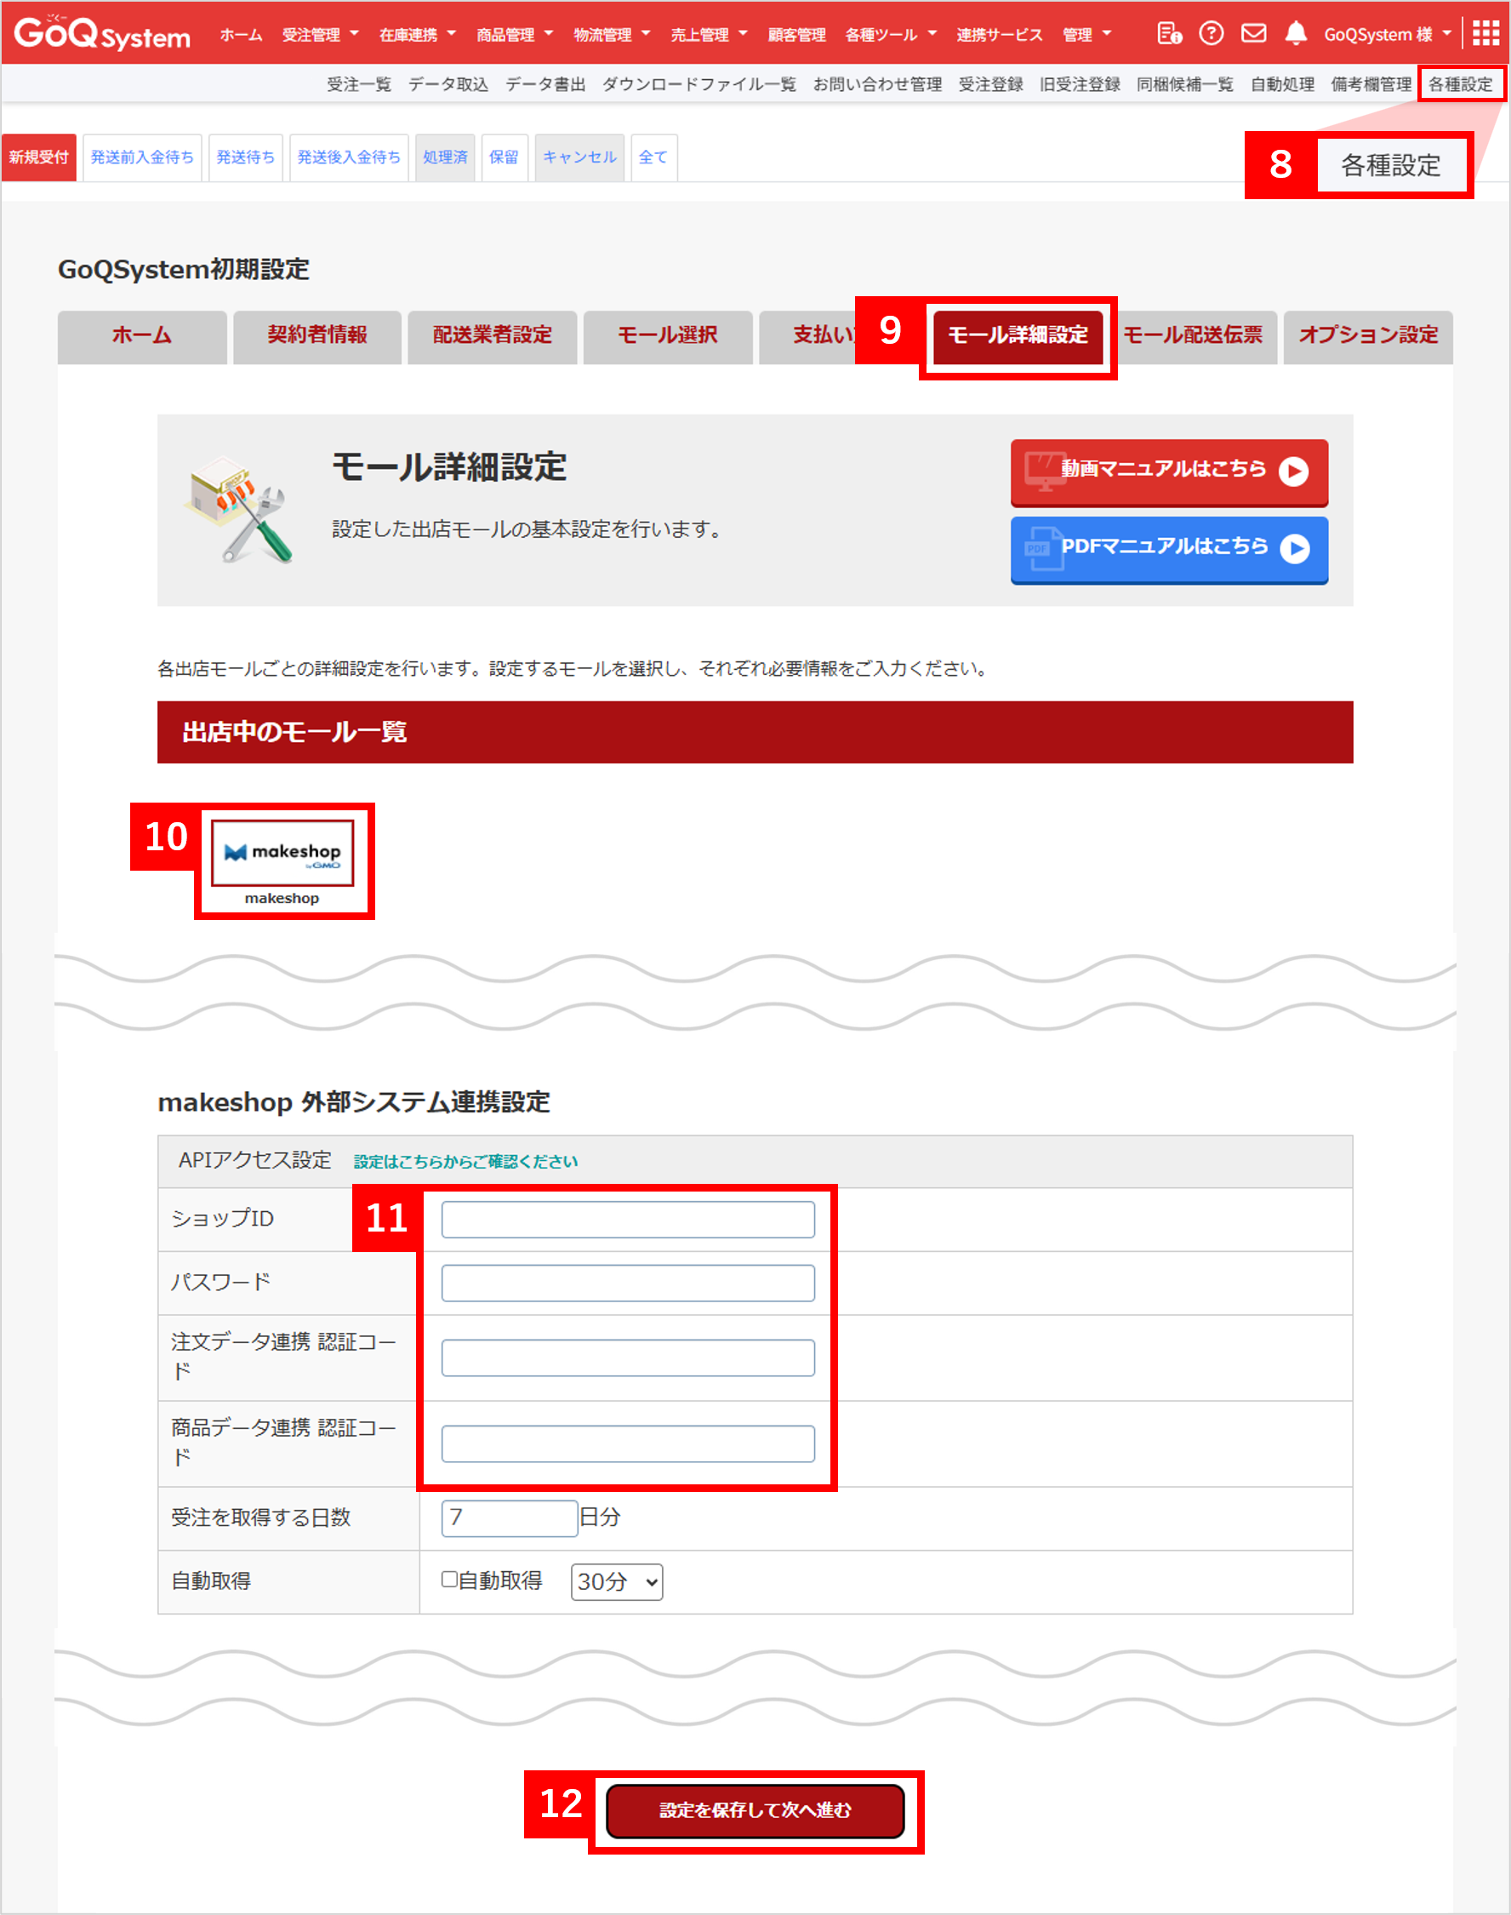The width and height of the screenshot is (1511, 1915).
Task: Open the PDF manual (PDFマニュアル) button
Action: pos(1169,549)
